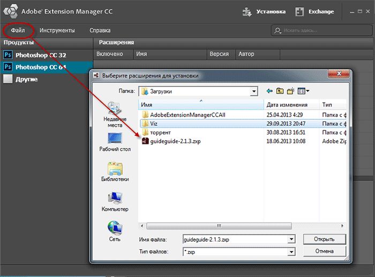Click date 18.06.2013 10:08 cell

(x=286, y=141)
